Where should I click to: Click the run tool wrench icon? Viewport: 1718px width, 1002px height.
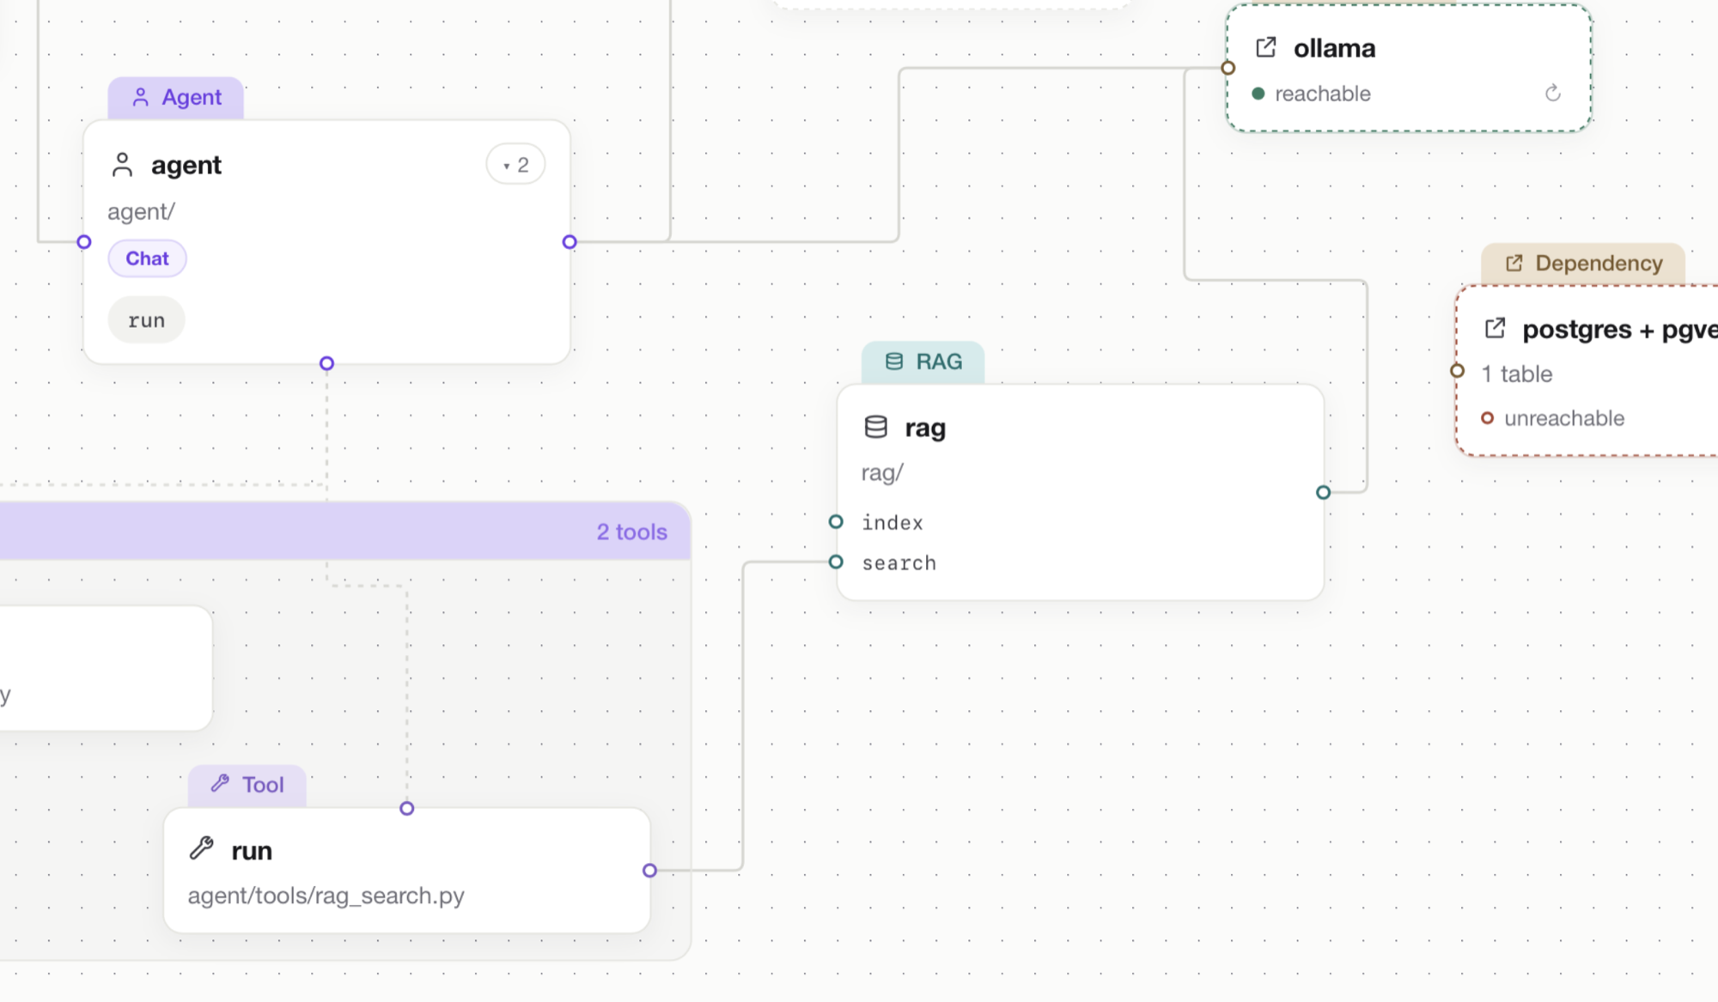click(202, 849)
